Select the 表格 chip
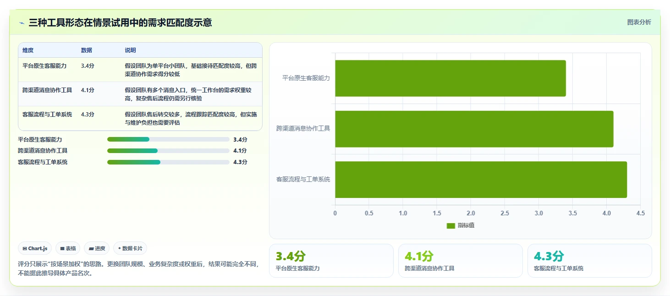 (68, 248)
